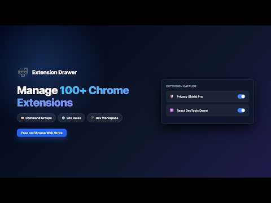The height and width of the screenshot is (203, 271).
Task: Select the Dev Workspace pill
Action: click(104, 118)
